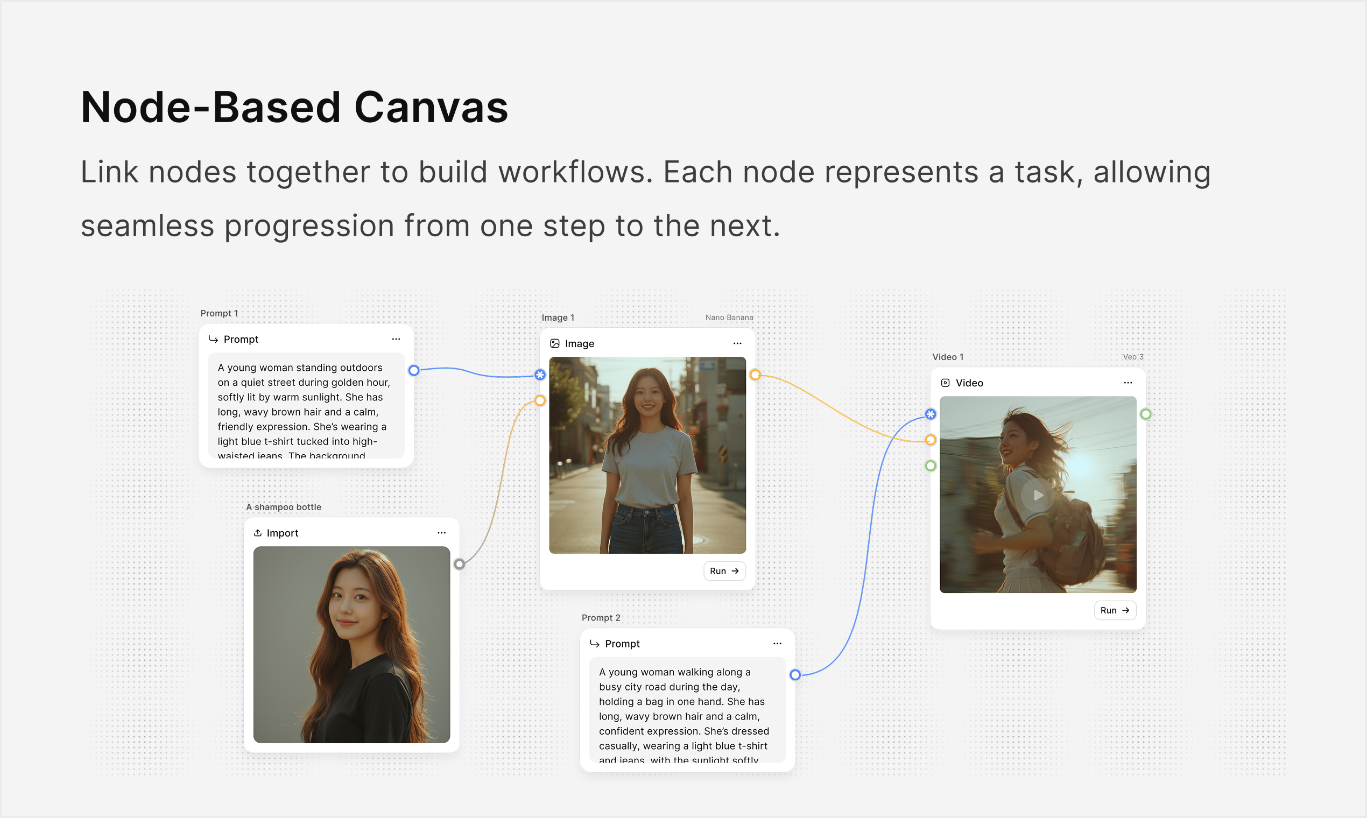Image resolution: width=1367 pixels, height=818 pixels.
Task: Open the options menu on Video 1 node
Action: (1128, 382)
